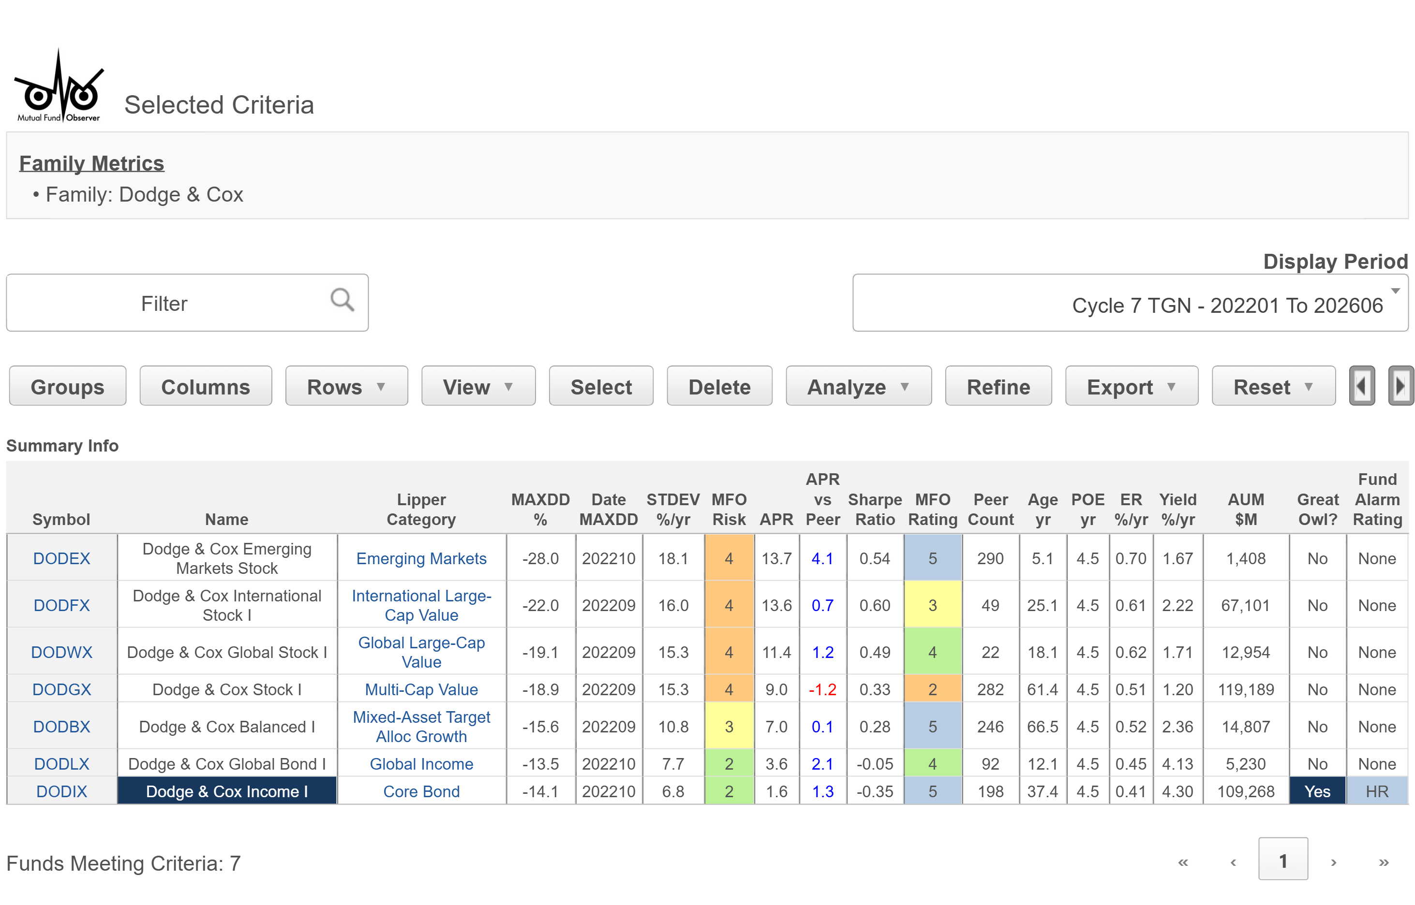Viewport: 1415px width, 905px height.
Task: Click Dodge & Cox Emerging Markets Stock name
Action: point(227,558)
